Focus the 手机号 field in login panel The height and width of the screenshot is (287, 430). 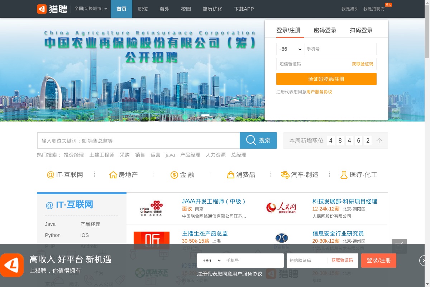[x=340, y=49]
